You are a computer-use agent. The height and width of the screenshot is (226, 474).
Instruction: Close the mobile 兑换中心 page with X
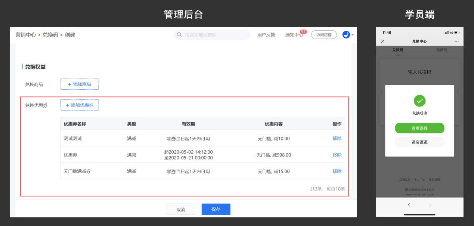click(382, 41)
